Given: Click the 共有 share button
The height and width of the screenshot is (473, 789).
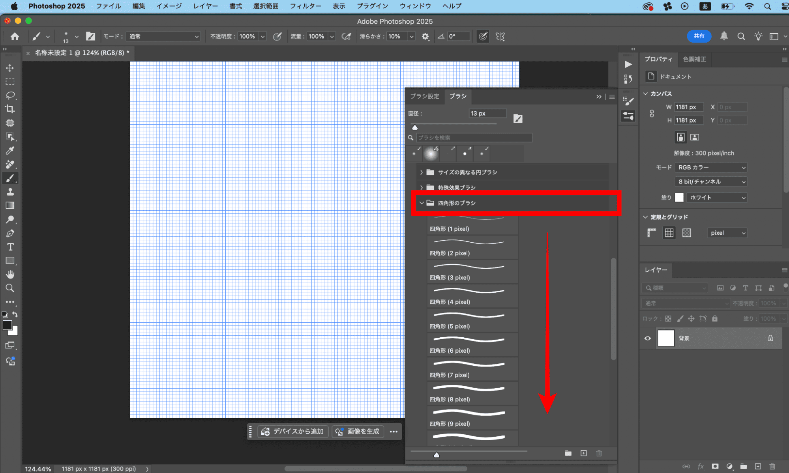Looking at the screenshot, I should pyautogui.click(x=699, y=36).
